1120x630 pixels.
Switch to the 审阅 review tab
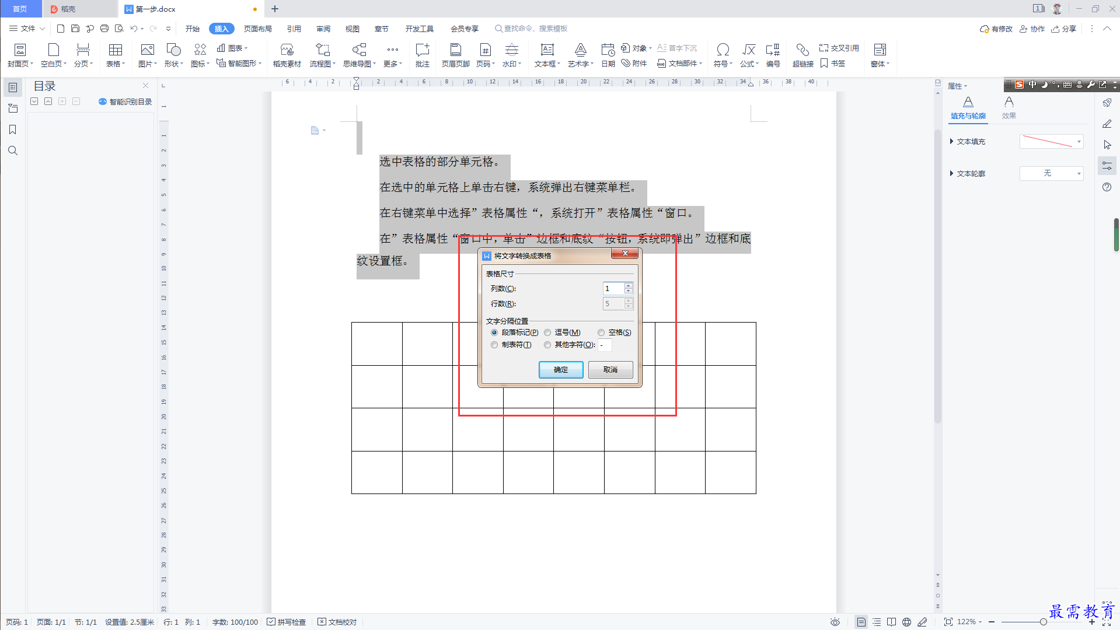click(323, 29)
